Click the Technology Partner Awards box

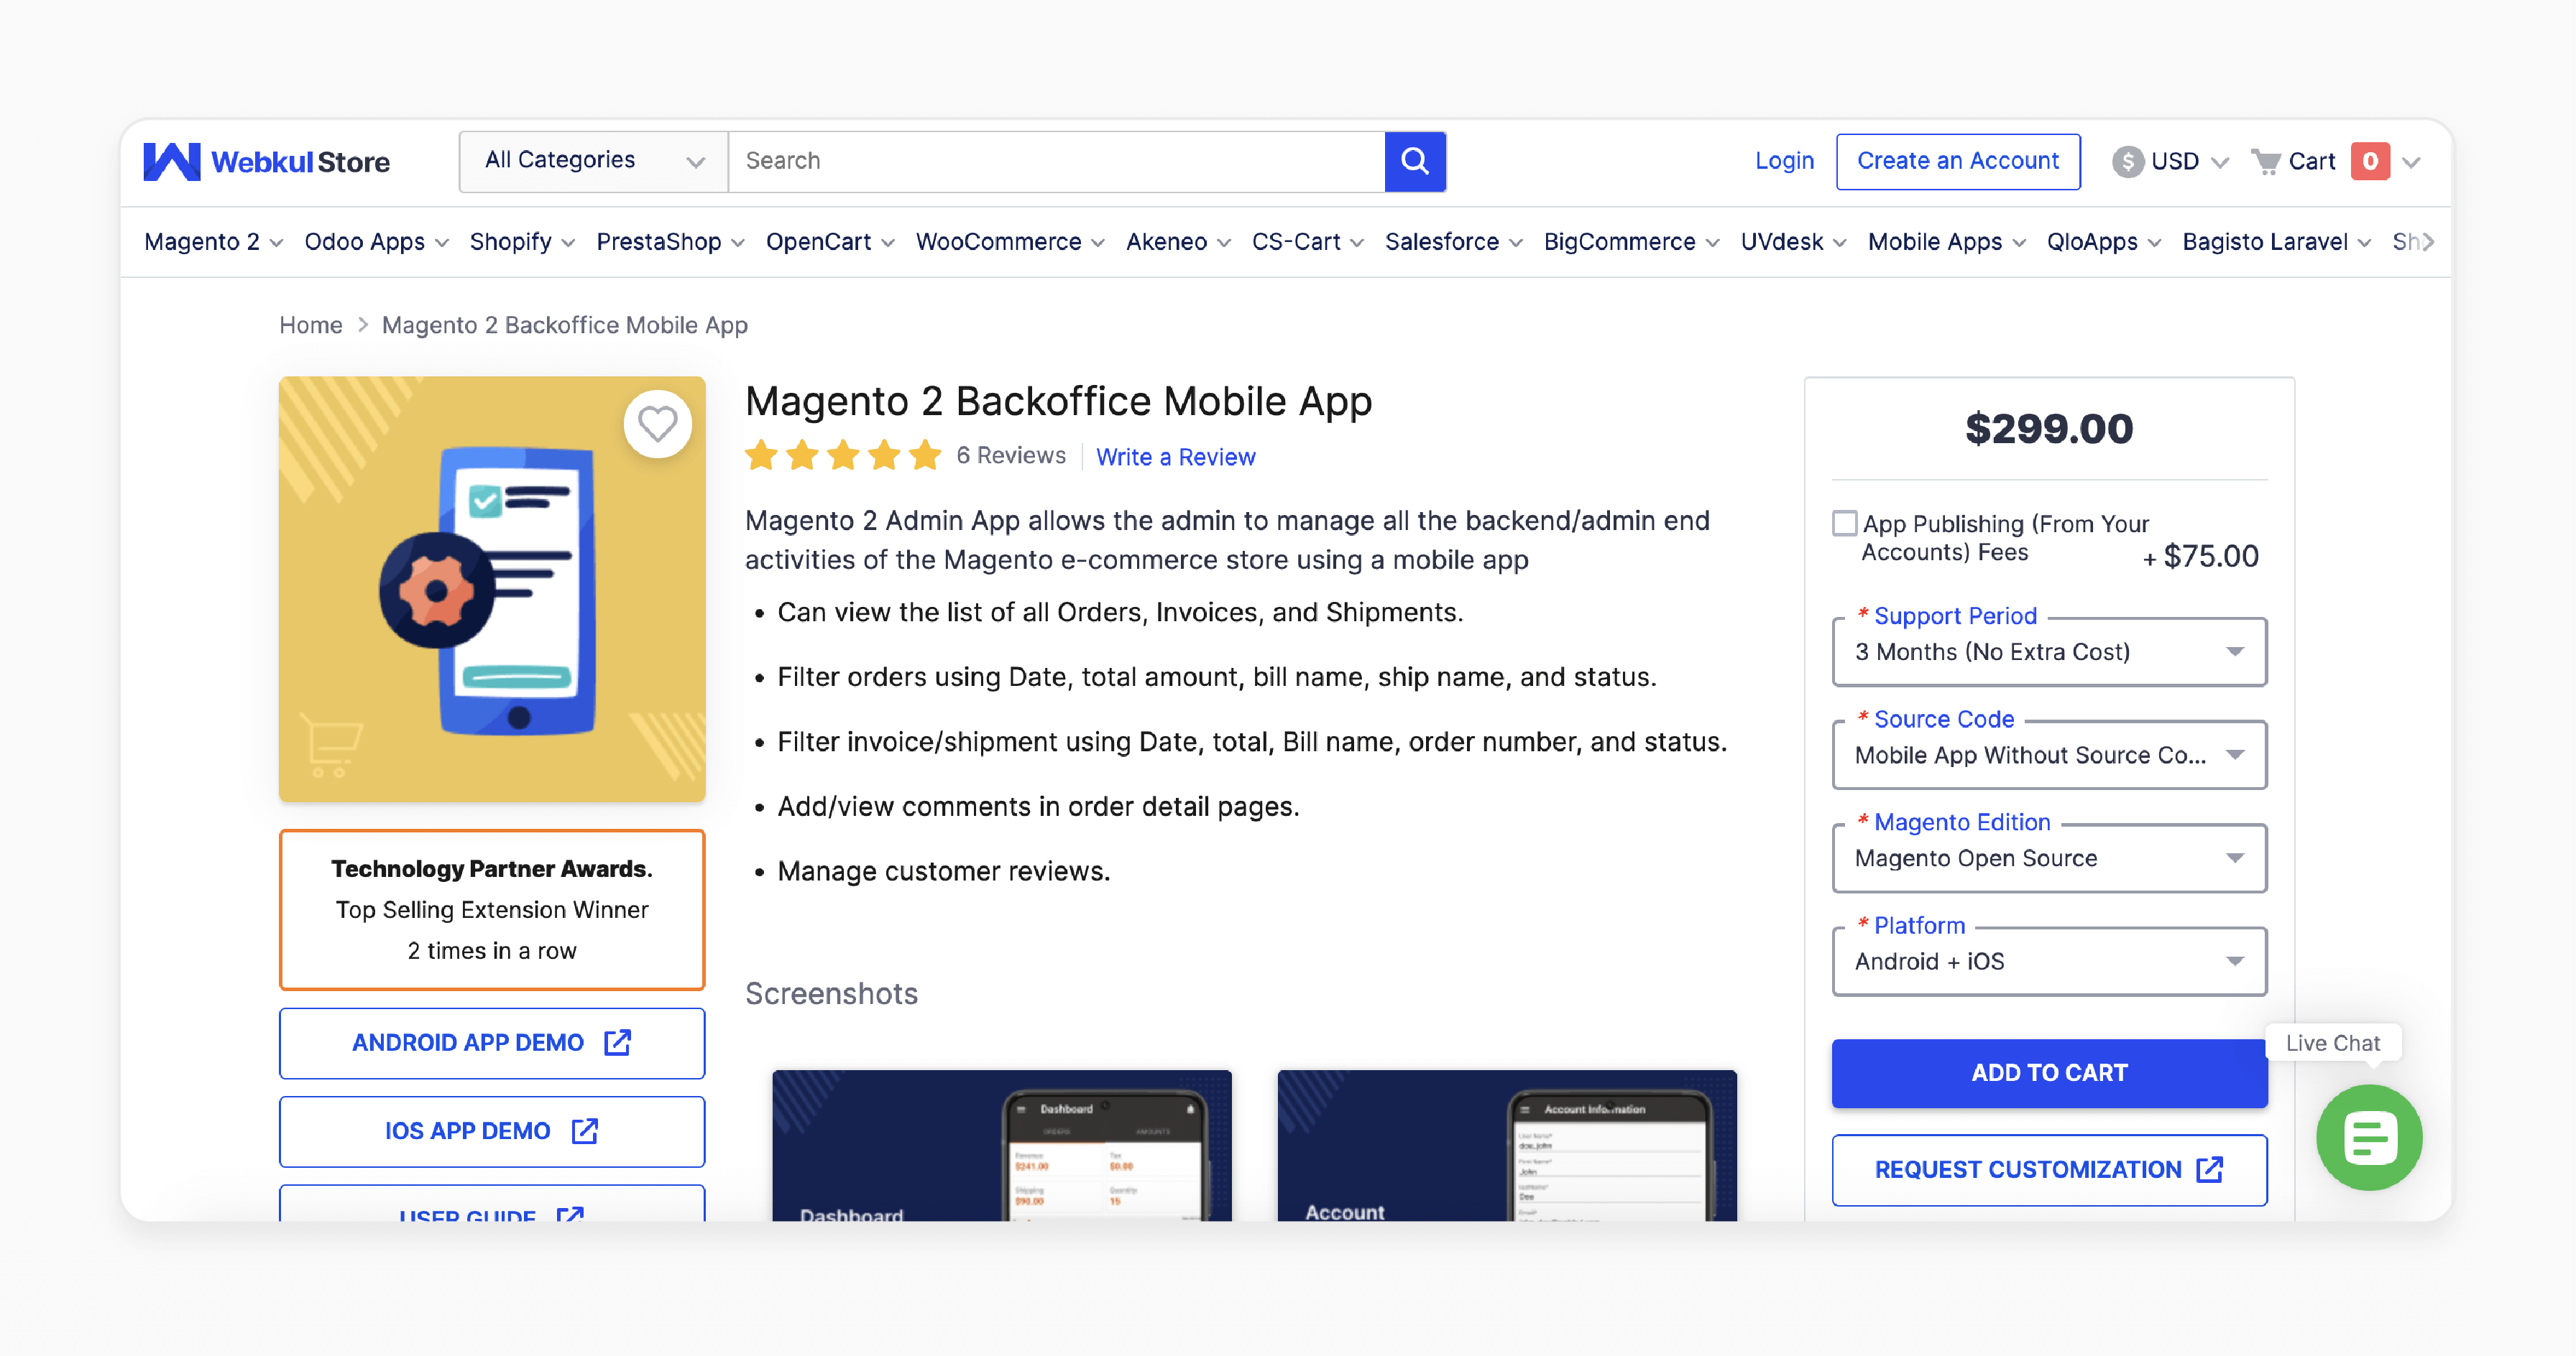492,909
